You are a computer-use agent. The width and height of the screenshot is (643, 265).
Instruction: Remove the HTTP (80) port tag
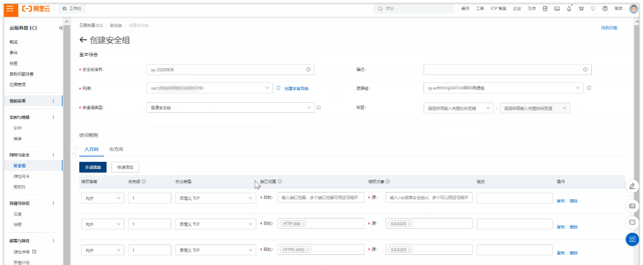coord(303,224)
